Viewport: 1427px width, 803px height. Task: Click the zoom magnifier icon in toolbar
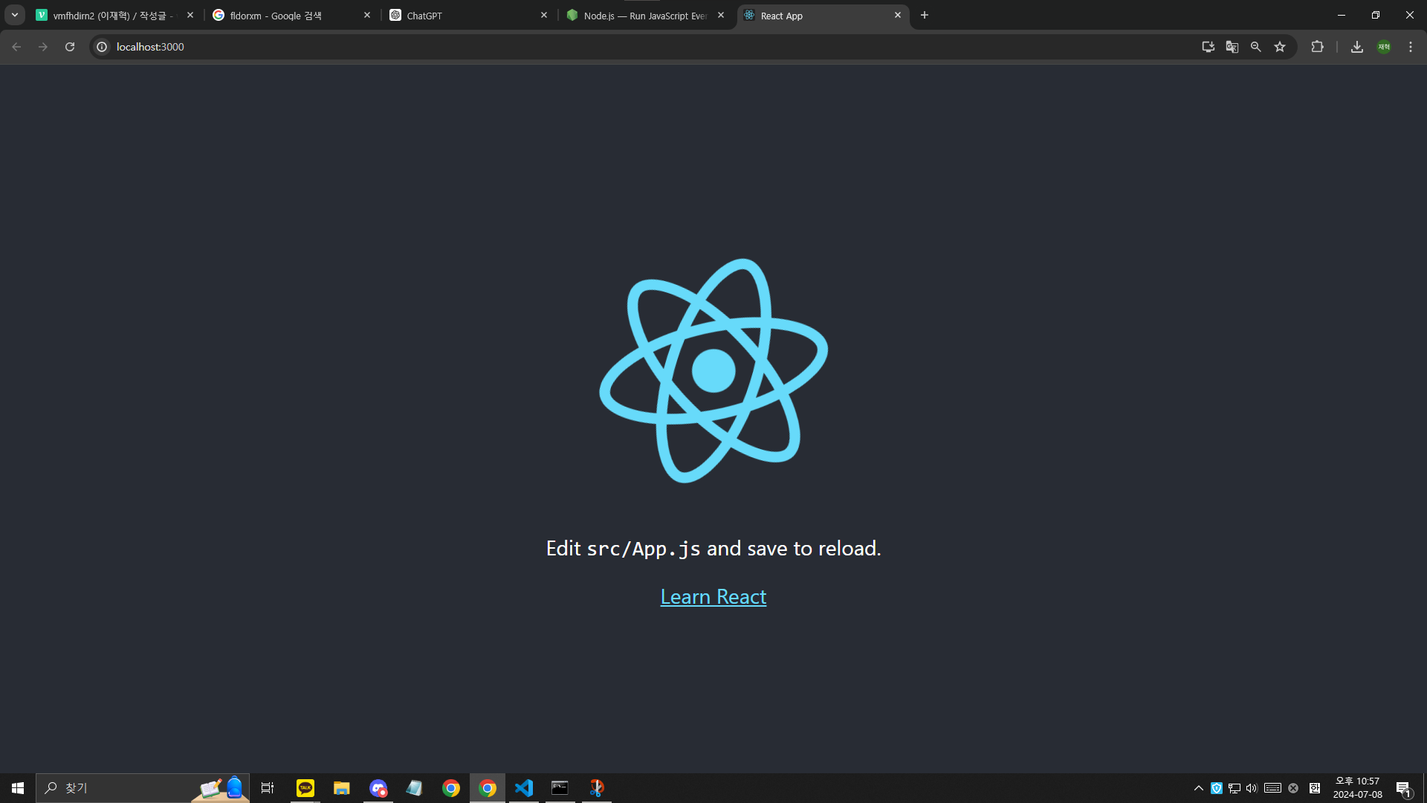[1255, 46]
